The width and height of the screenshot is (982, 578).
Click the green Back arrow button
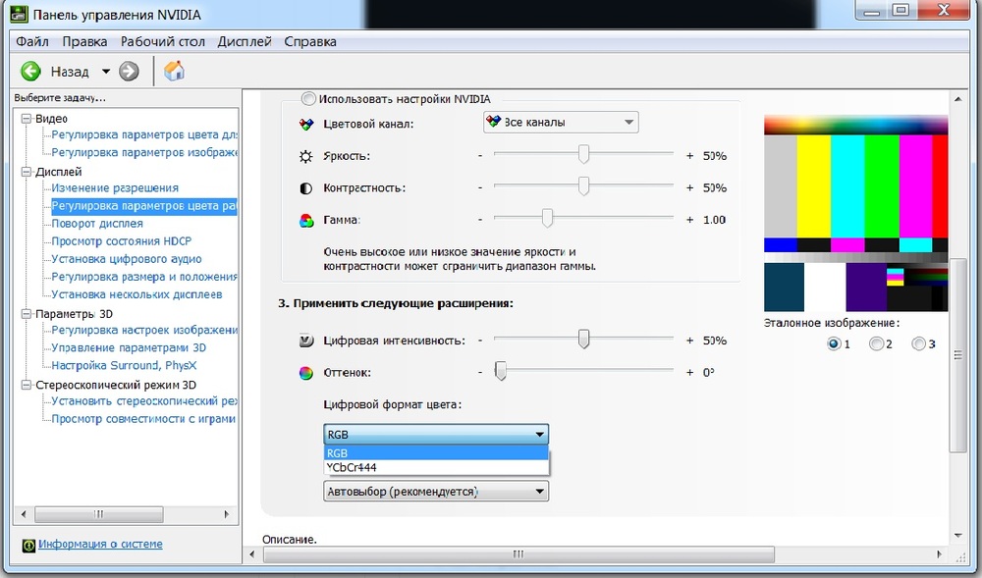click(30, 72)
